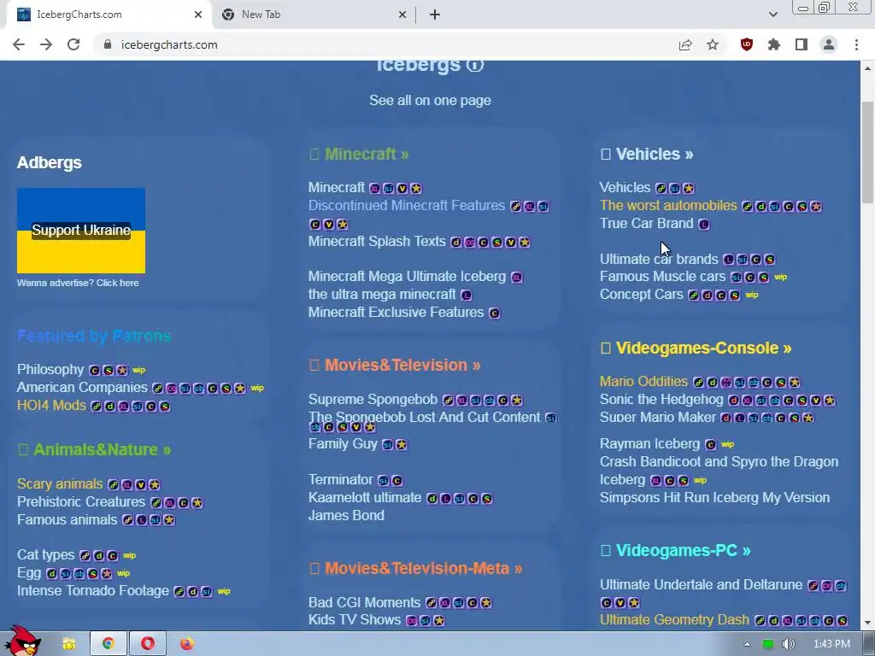Open the Scary animals iceberg link
Image resolution: width=875 pixels, height=656 pixels.
[60, 483]
